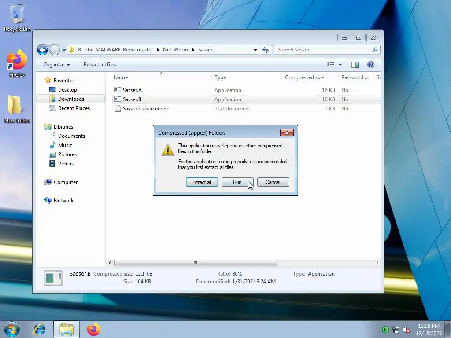
Task: Click the muted volume tray icon
Action: 407,330
